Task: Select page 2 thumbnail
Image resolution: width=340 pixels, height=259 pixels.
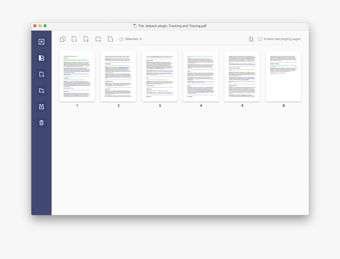Action: [x=118, y=76]
